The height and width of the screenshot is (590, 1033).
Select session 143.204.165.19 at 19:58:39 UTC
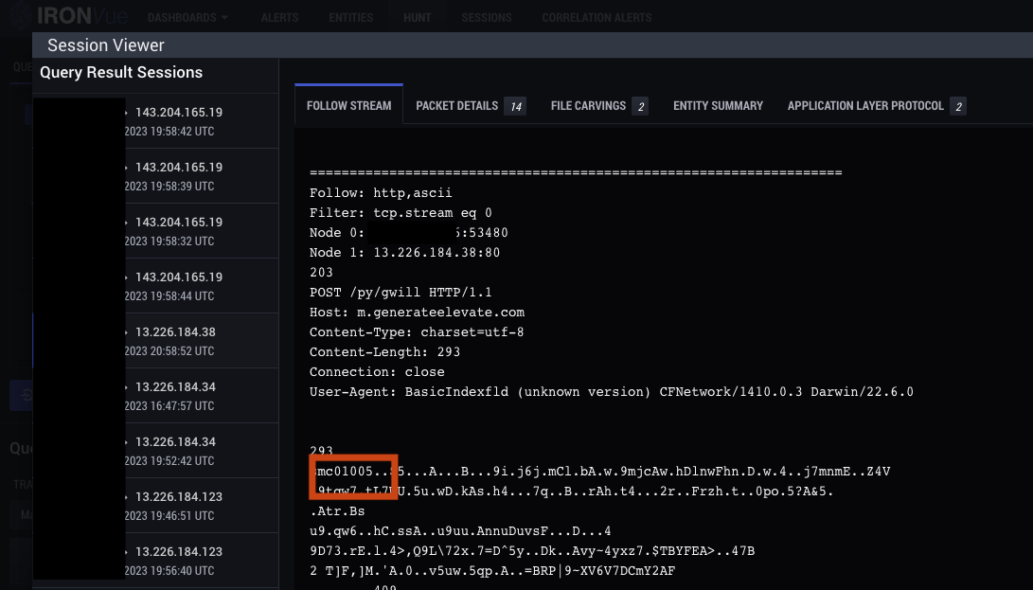click(155, 176)
